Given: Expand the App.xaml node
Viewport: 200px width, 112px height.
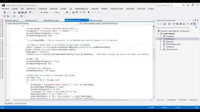Looking at the screenshot, I should (161, 41).
